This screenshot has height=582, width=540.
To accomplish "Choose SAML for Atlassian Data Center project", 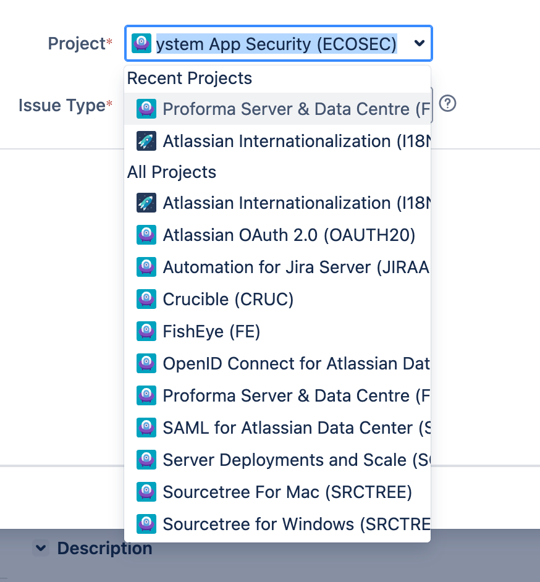I will (277, 428).
